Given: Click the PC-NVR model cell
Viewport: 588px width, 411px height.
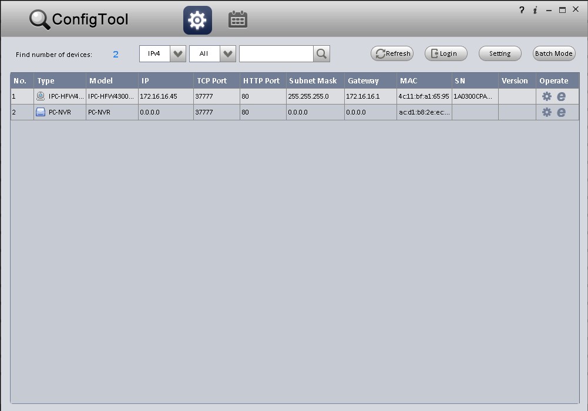Looking at the screenshot, I should [x=112, y=112].
